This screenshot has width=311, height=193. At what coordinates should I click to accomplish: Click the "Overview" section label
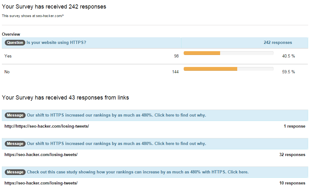(x=11, y=34)
